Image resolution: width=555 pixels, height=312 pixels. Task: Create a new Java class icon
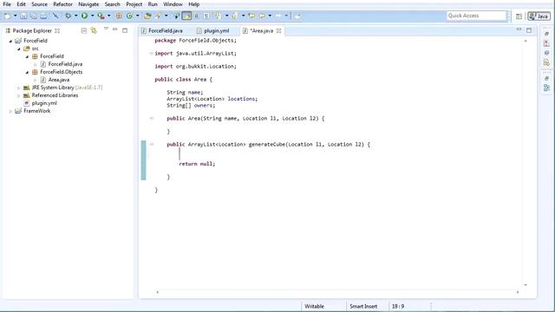(129, 16)
